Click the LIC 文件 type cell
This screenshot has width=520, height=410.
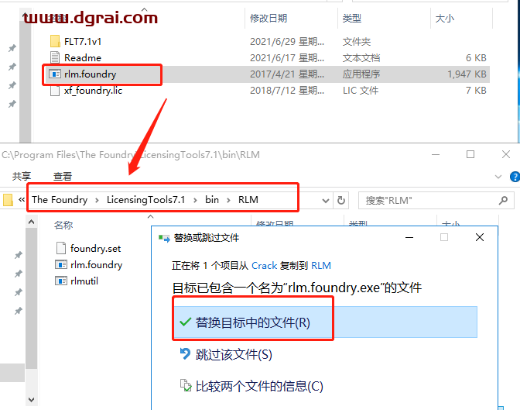tap(361, 91)
